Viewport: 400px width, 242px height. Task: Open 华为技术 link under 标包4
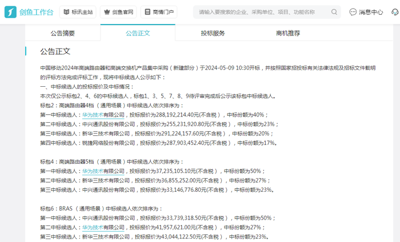point(93,171)
